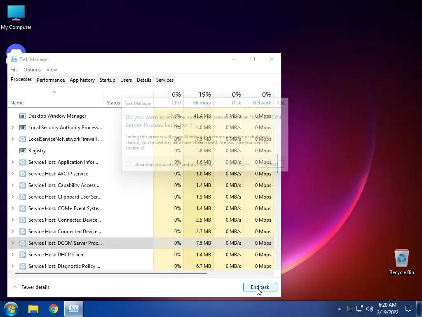Sort by the Network column header
This screenshot has width=422, height=317.
259,99
